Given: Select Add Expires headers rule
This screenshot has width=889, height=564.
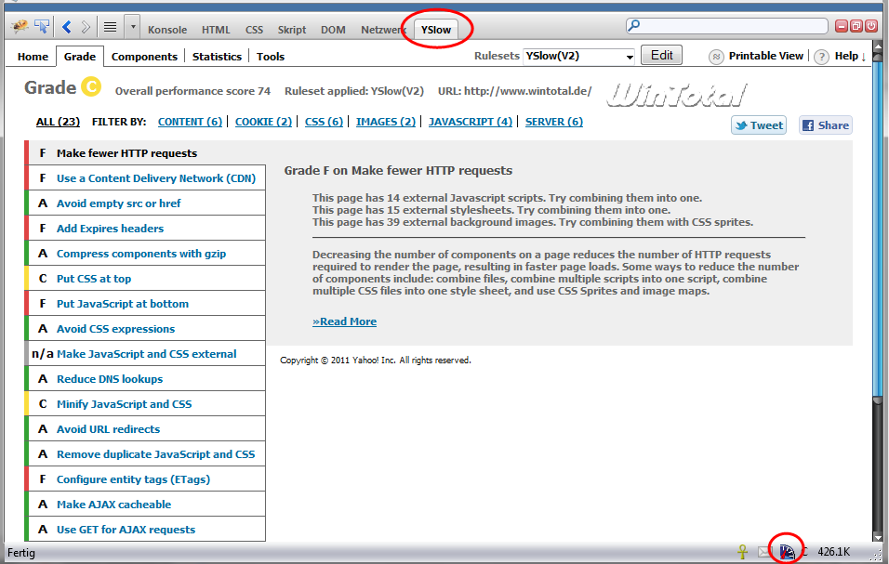Looking at the screenshot, I should coord(145,229).
